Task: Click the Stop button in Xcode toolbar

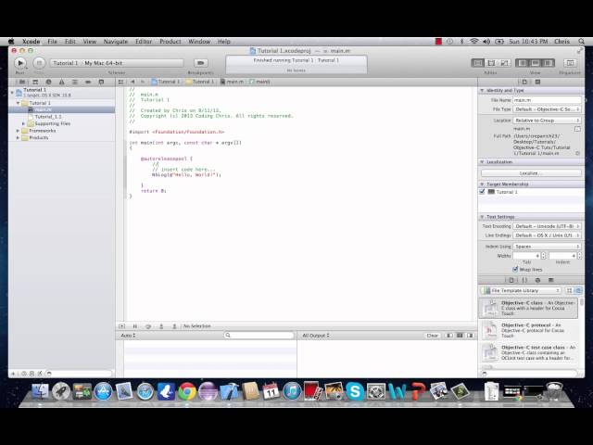Action: pyautogui.click(x=39, y=63)
